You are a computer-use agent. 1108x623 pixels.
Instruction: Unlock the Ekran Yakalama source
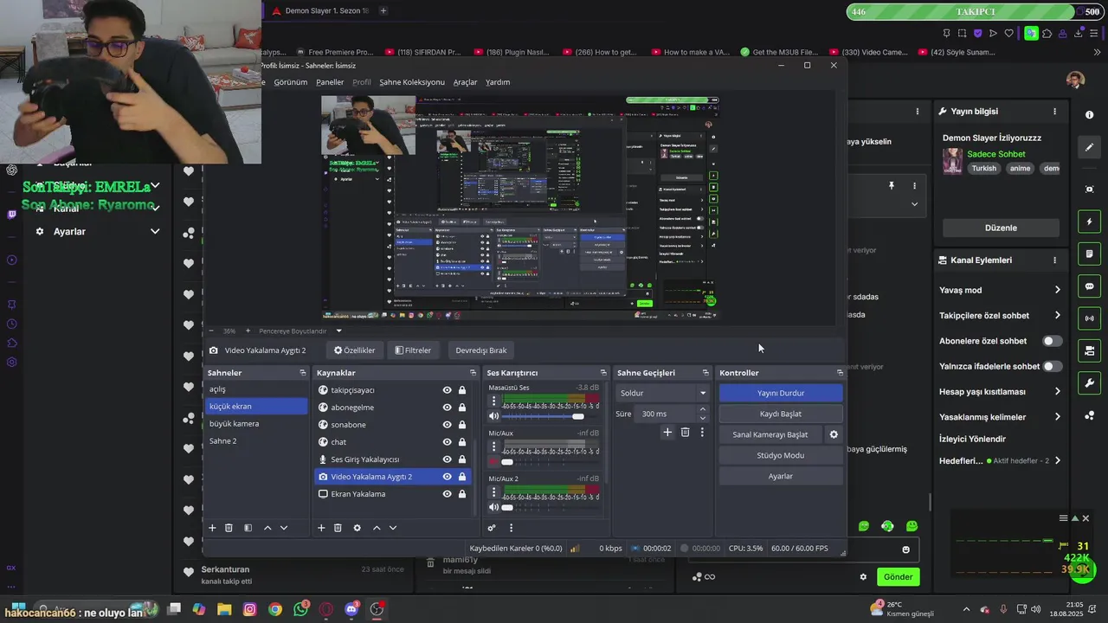(462, 494)
